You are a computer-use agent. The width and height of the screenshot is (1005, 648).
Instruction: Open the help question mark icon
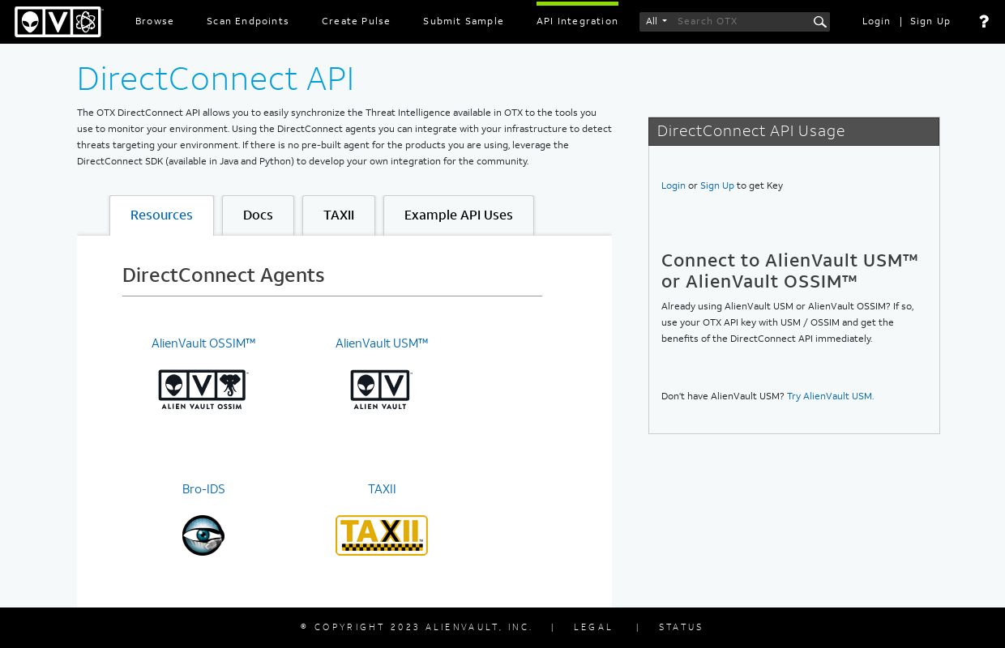click(984, 22)
